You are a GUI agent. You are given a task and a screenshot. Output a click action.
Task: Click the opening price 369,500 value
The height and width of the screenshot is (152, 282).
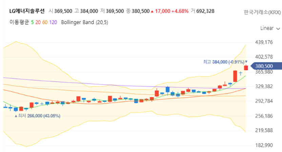tap(63, 11)
